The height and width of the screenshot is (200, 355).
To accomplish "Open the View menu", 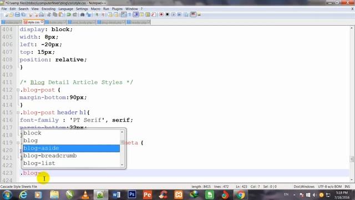I will (35, 9).
